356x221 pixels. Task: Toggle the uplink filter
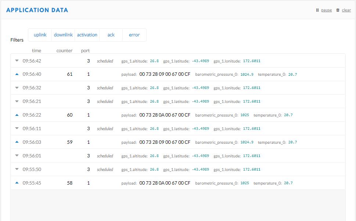tap(40, 35)
